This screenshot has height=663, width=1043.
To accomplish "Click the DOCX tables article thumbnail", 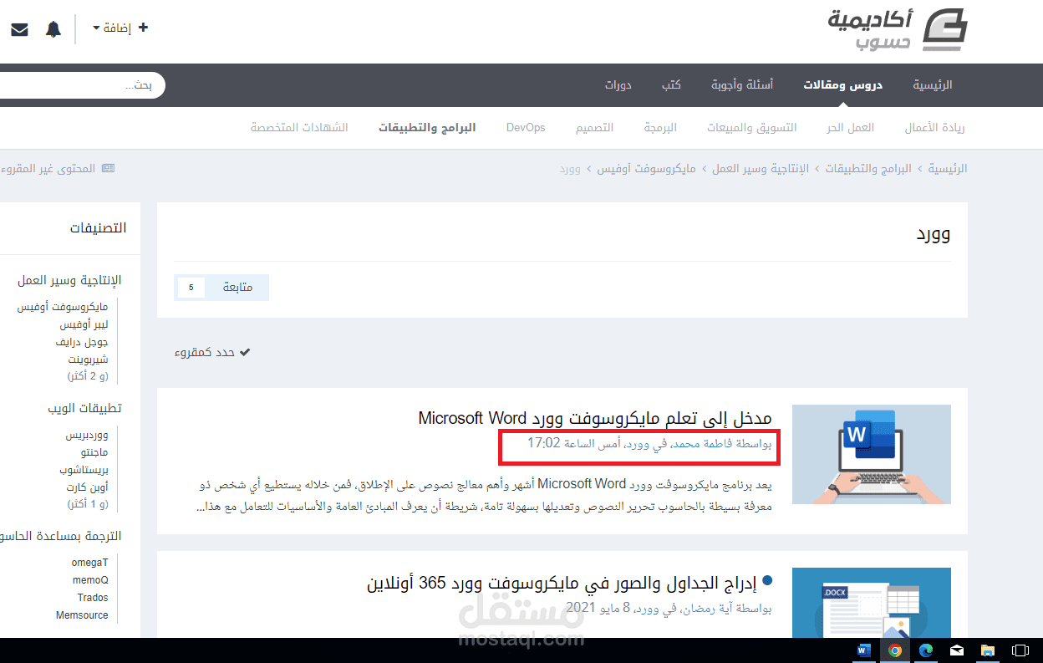I will [871, 602].
